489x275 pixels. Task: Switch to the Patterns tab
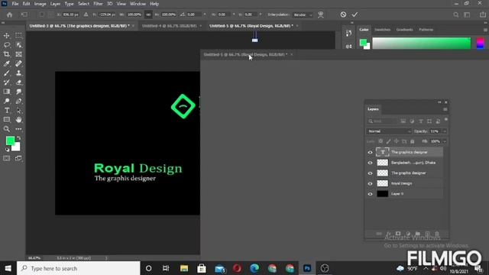tap(426, 30)
